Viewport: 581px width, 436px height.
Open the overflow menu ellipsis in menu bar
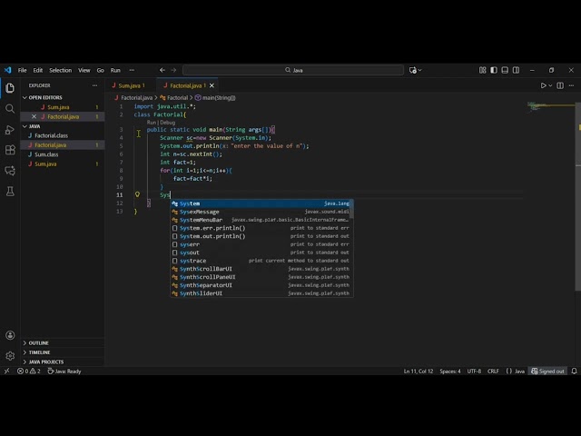(x=132, y=70)
